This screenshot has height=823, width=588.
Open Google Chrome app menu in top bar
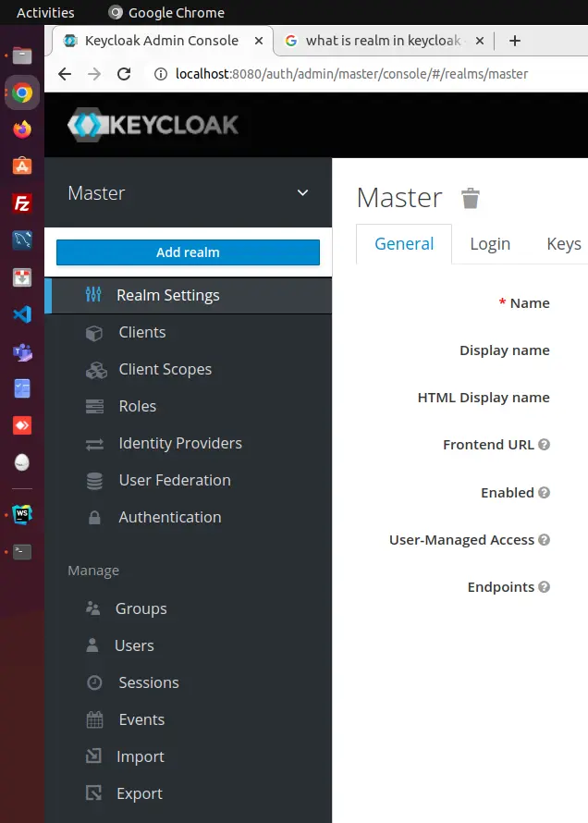pos(166,13)
